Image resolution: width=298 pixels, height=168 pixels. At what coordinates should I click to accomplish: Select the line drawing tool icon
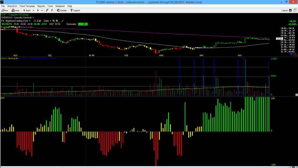coord(62,21)
